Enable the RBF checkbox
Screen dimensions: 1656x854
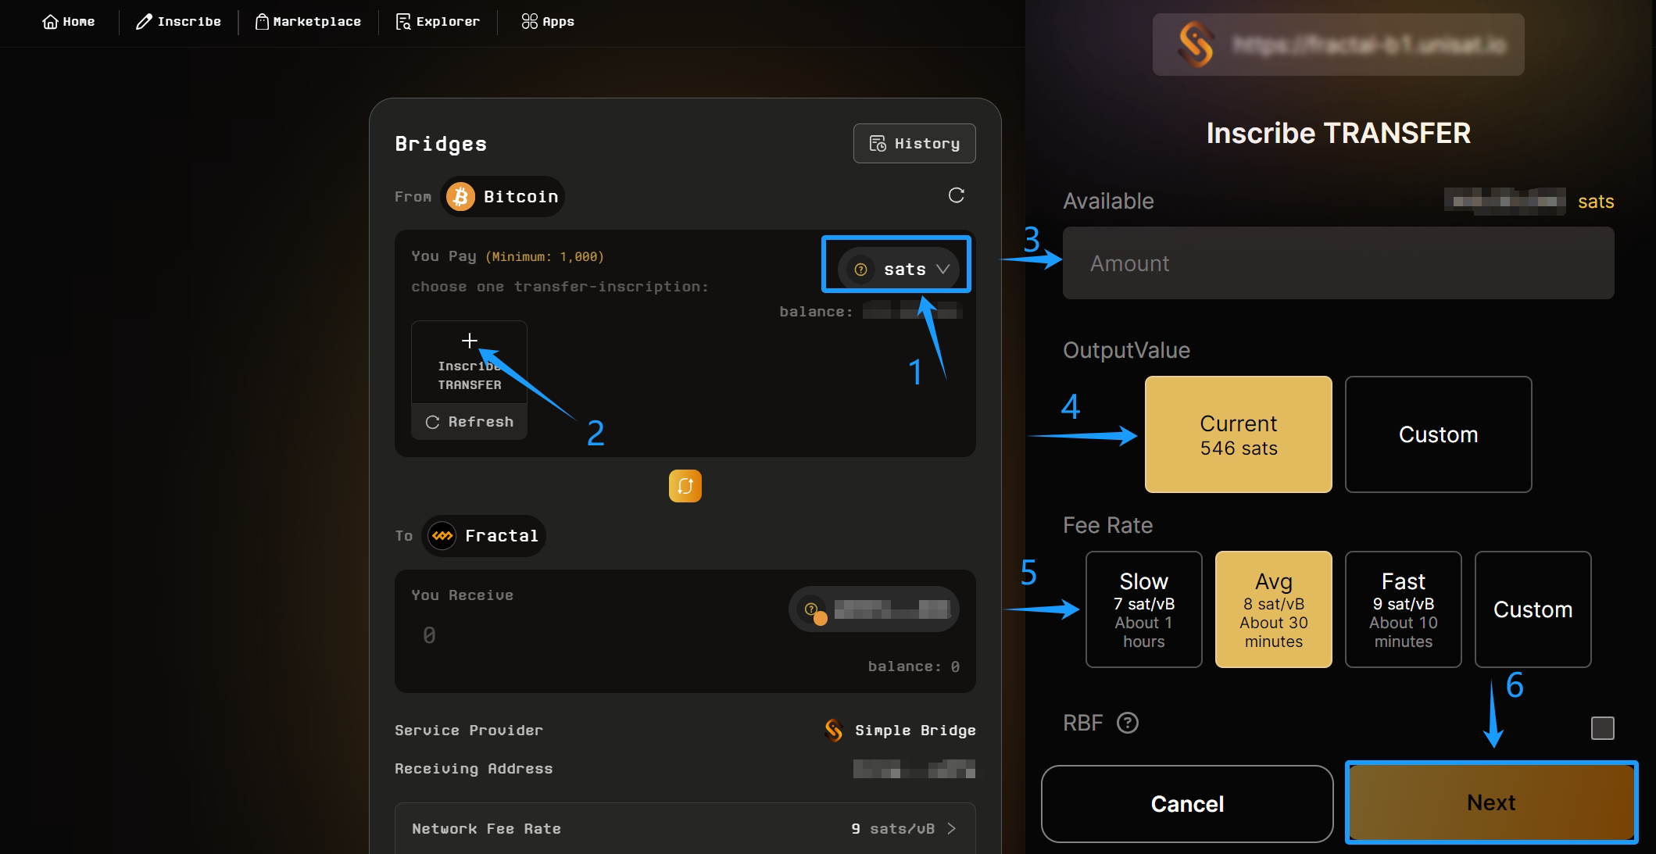coord(1602,727)
